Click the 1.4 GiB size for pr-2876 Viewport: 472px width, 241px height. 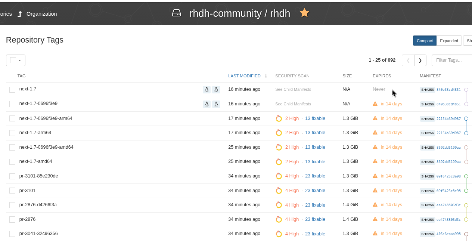[350, 219]
